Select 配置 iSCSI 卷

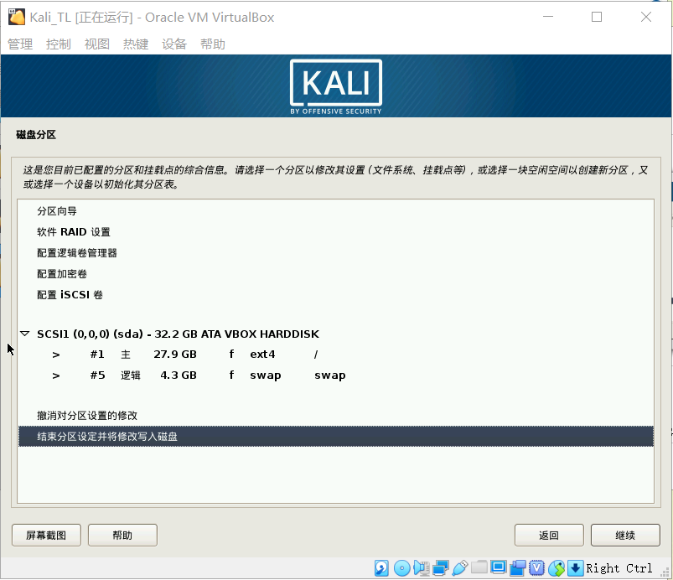pos(335,295)
